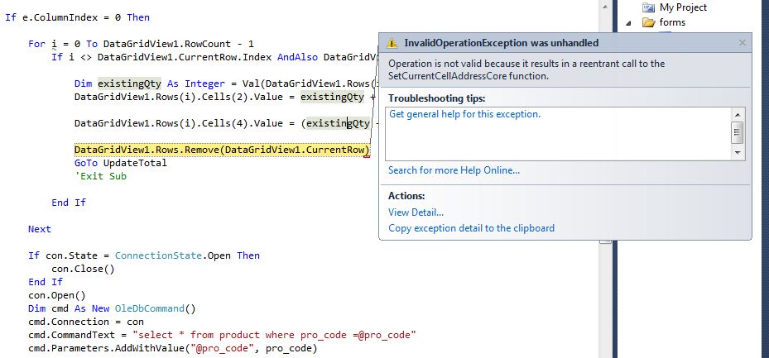Screen dimensions: 769x358
Task: Select My Project in Solution Explorer
Action: click(x=683, y=7)
